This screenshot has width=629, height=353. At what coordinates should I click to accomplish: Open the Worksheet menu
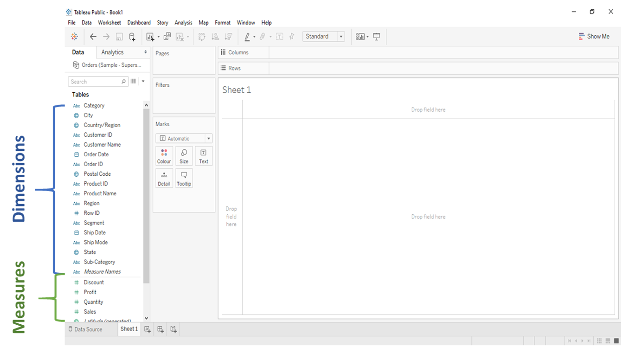tap(109, 23)
